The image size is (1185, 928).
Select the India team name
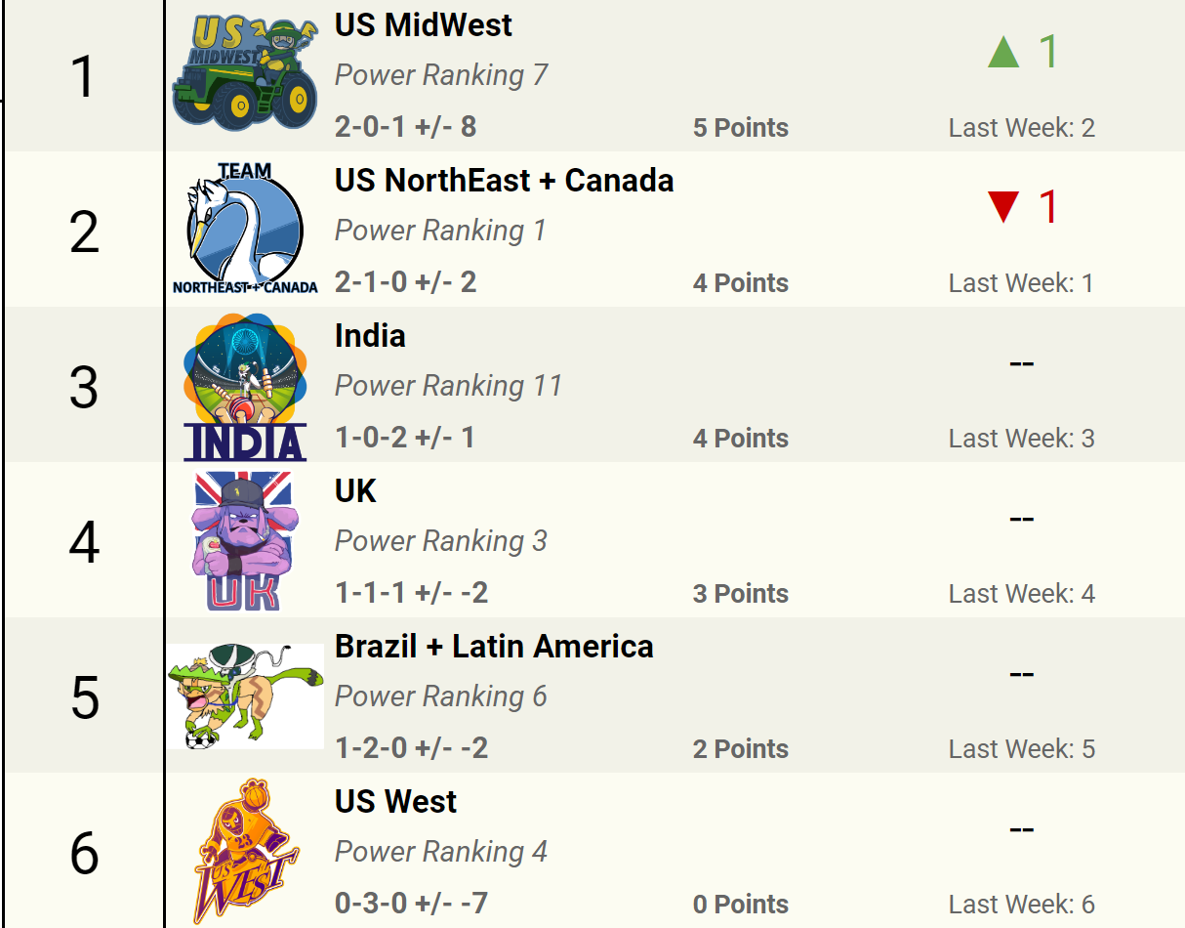tap(370, 336)
